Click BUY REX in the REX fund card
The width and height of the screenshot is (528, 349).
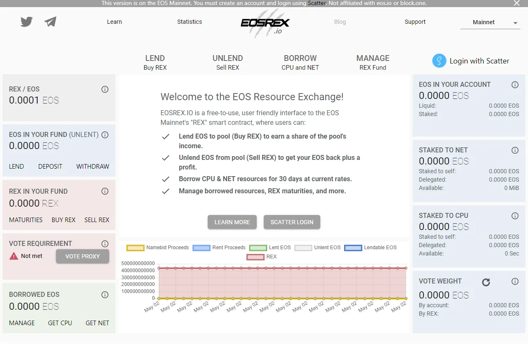pos(64,220)
